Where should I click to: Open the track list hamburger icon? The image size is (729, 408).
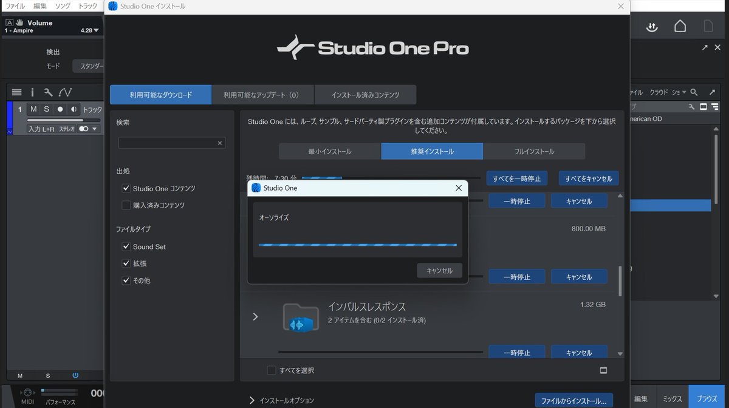click(x=16, y=92)
